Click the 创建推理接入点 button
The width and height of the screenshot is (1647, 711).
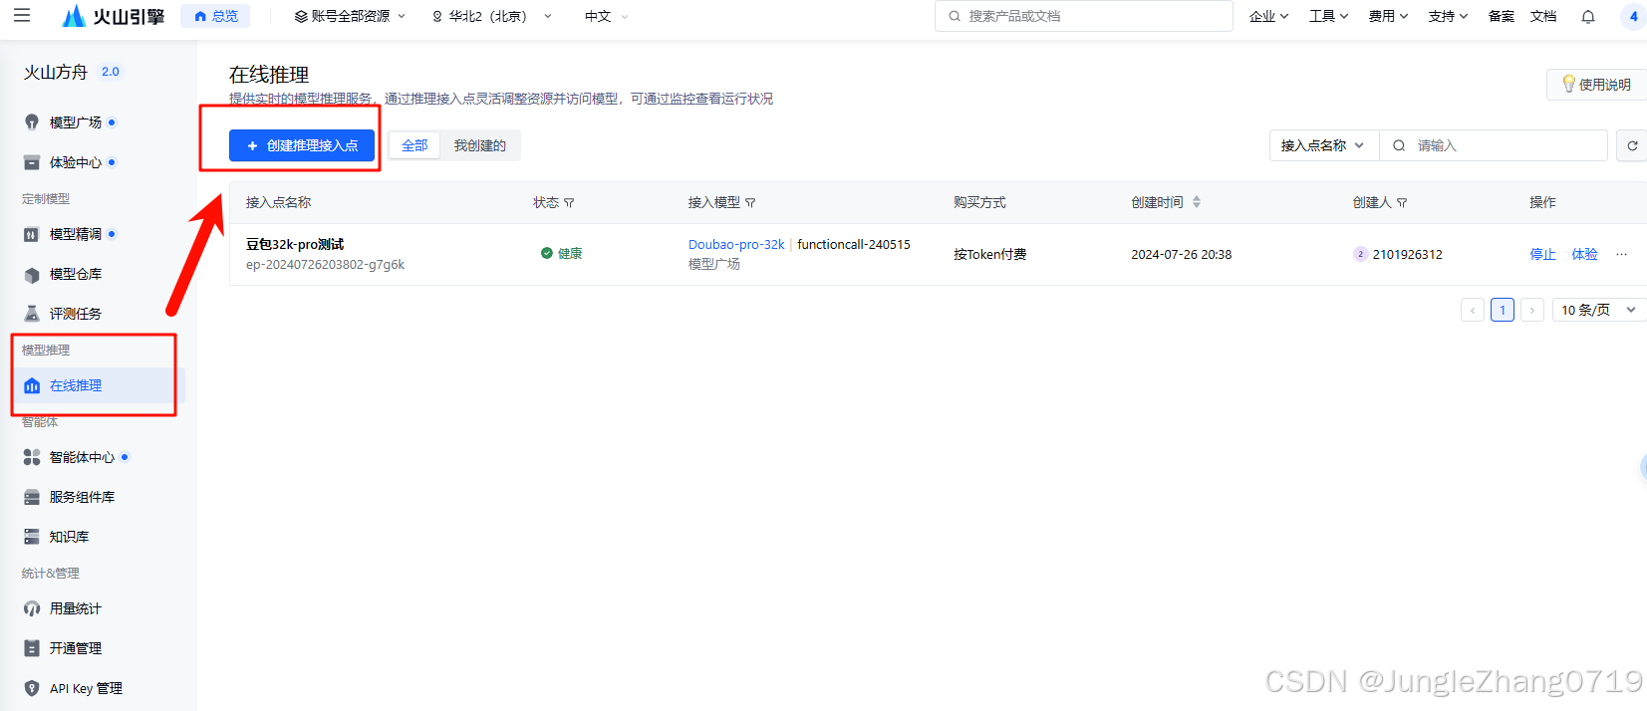point(302,145)
